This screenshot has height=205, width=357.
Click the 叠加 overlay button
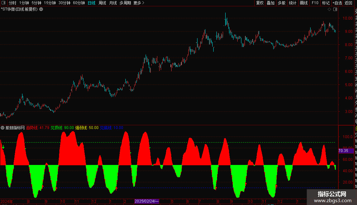click(x=271, y=3)
